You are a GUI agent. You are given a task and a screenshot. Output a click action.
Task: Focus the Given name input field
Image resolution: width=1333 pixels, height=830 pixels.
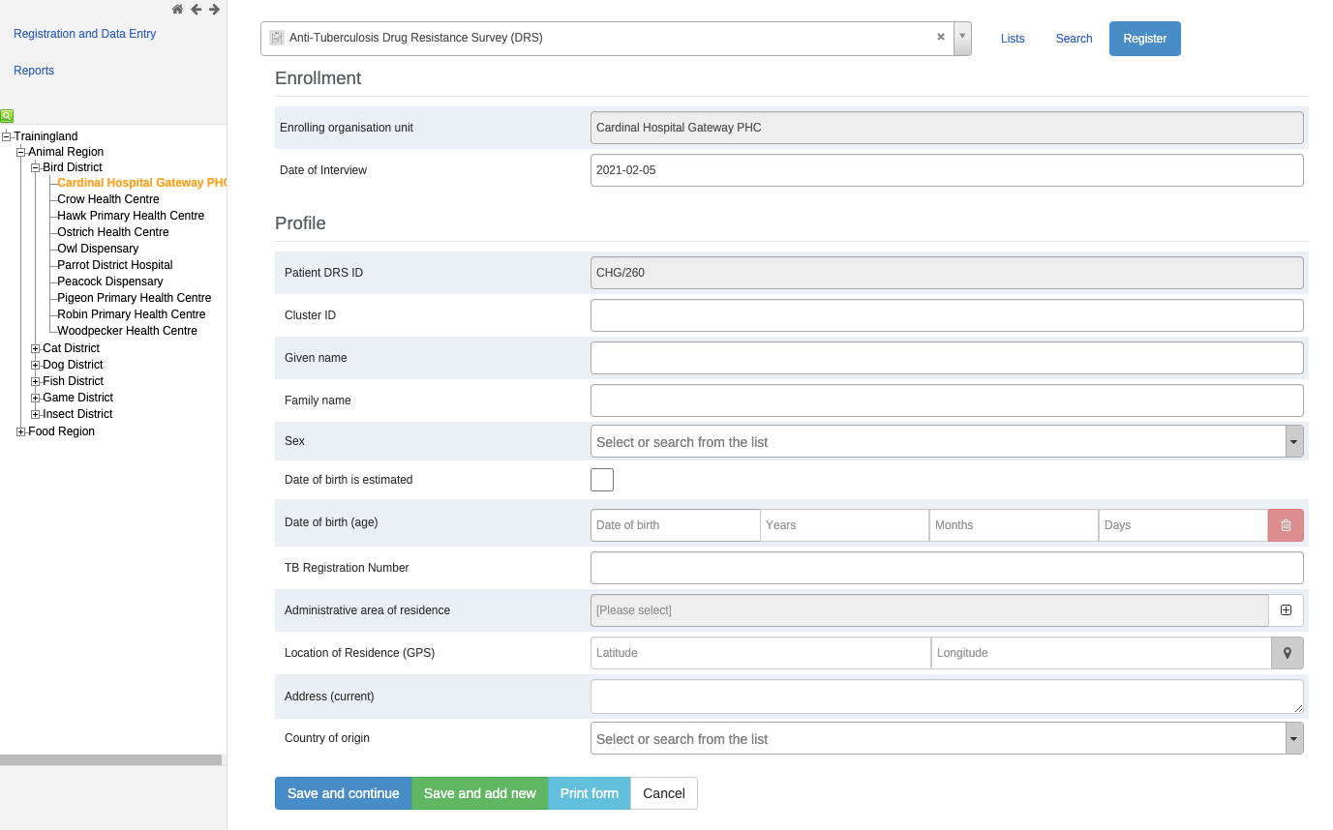[947, 358]
